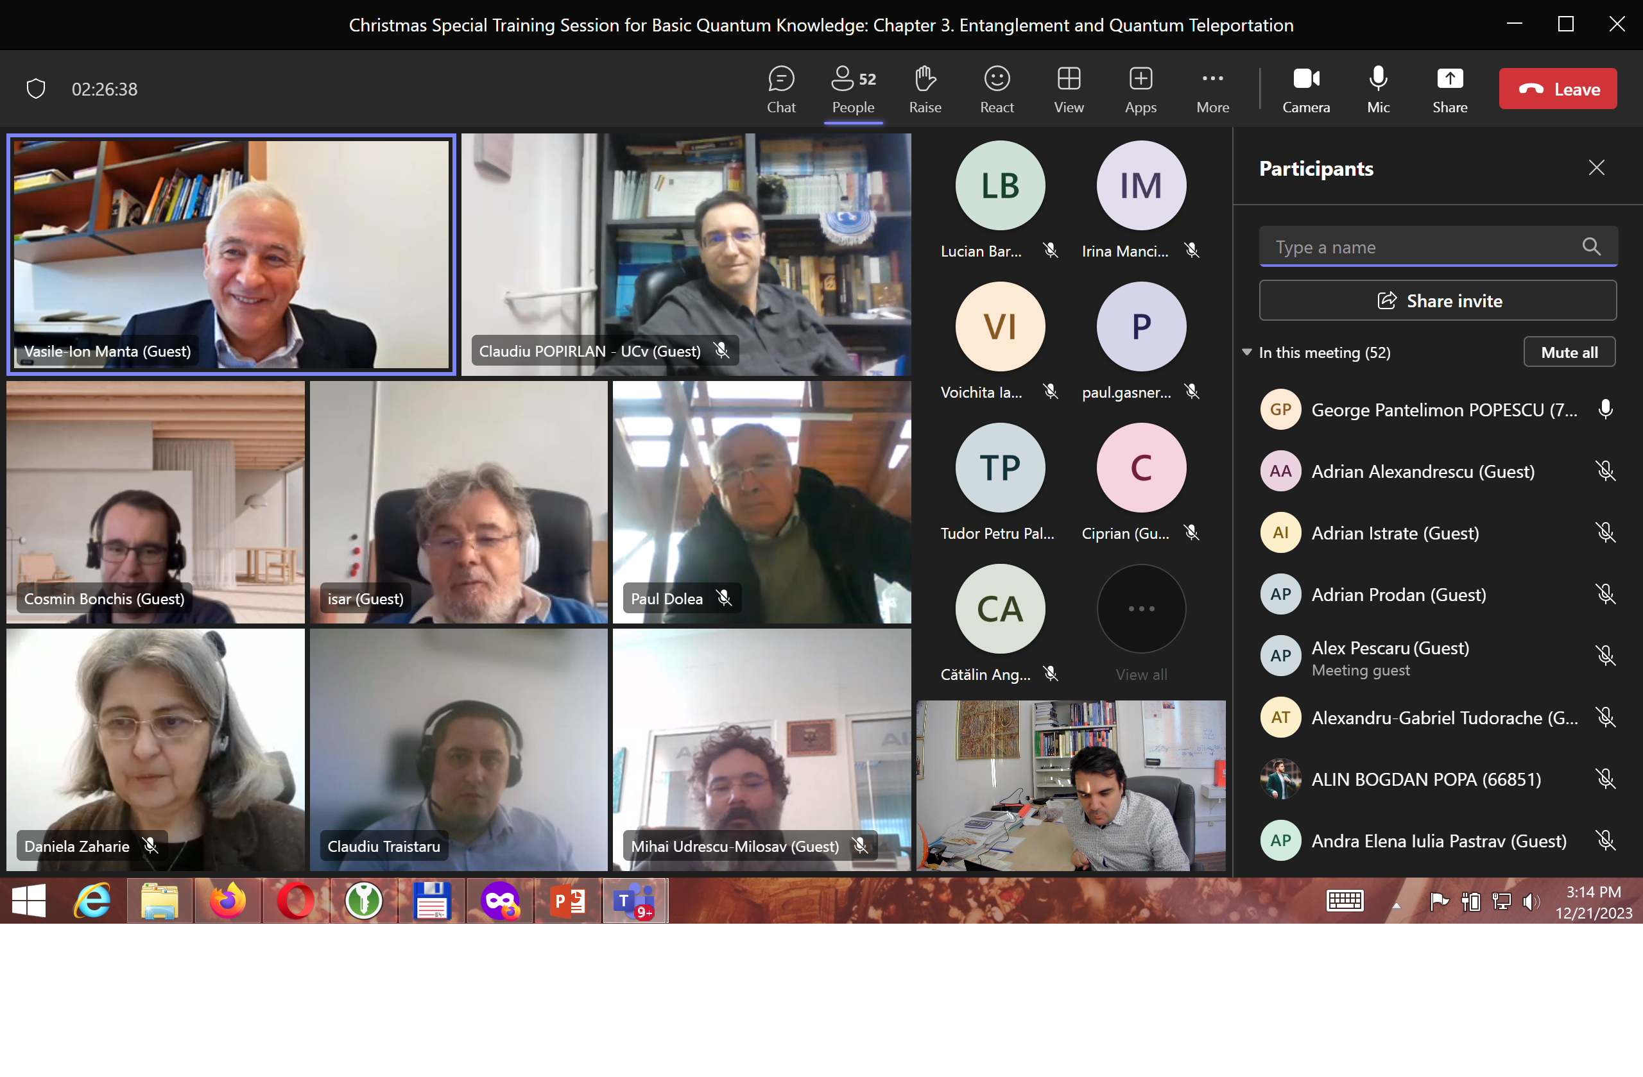Close the Participants panel
The width and height of the screenshot is (1643, 1077).
coord(1596,167)
